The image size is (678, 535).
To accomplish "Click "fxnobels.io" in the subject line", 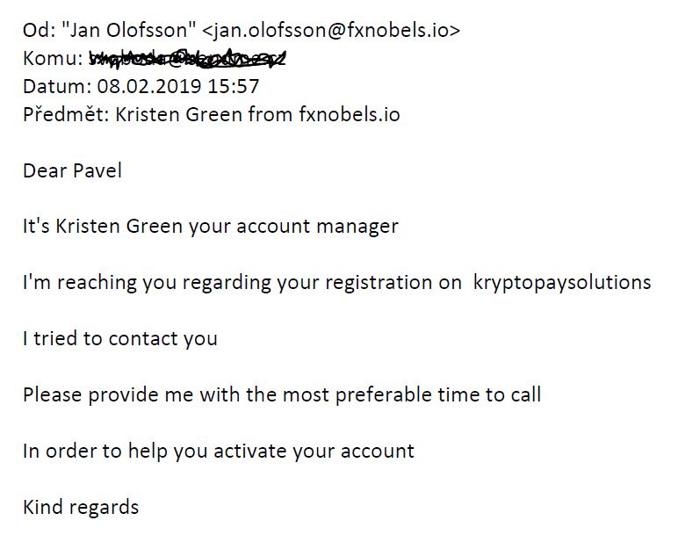I will click(350, 114).
